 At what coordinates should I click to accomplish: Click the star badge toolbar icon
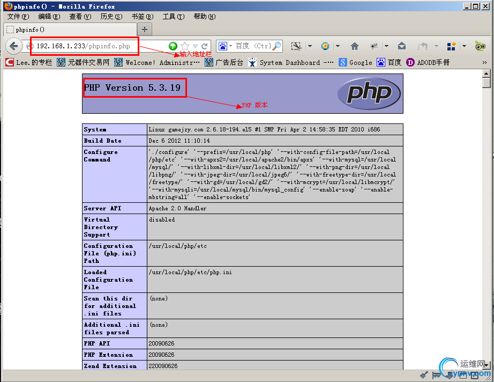point(325,46)
